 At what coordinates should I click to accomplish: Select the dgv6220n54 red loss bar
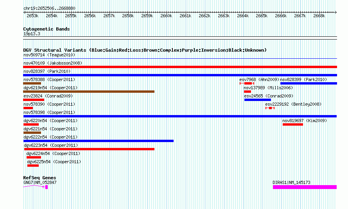[x=31, y=124]
